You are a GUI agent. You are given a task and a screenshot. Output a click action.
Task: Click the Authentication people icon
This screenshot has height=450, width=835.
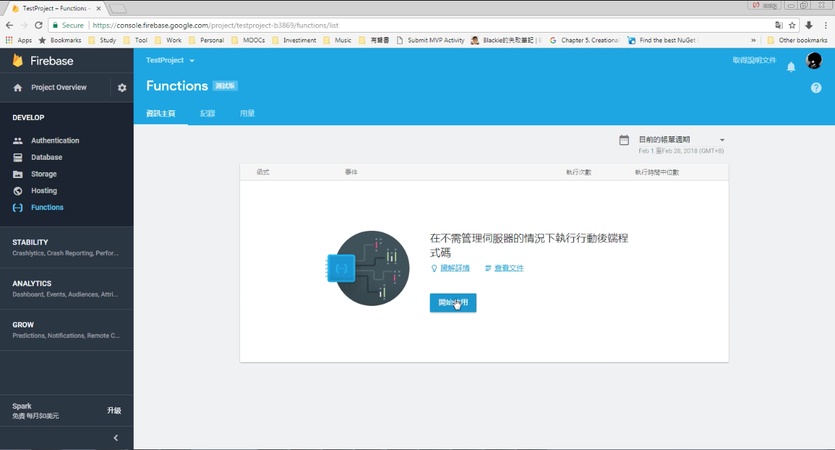point(18,140)
